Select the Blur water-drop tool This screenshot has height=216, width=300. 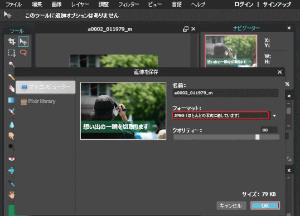[x=11, y=125]
